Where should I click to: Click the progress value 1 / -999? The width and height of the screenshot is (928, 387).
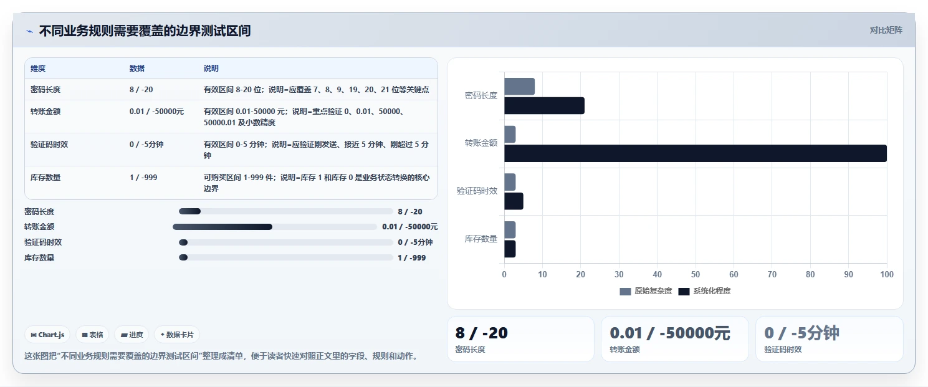point(412,257)
